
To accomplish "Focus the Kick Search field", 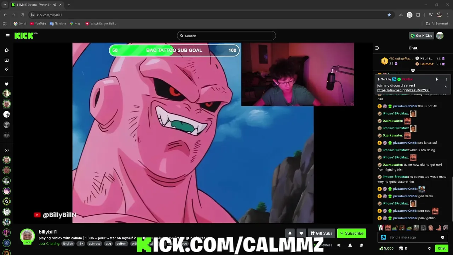I will point(226,36).
